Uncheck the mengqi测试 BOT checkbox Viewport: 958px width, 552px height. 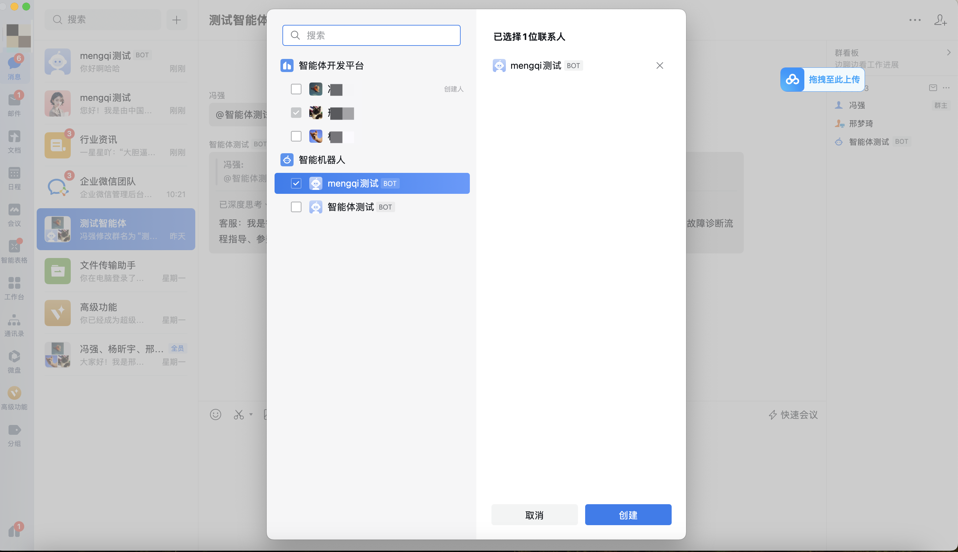pyautogui.click(x=296, y=183)
